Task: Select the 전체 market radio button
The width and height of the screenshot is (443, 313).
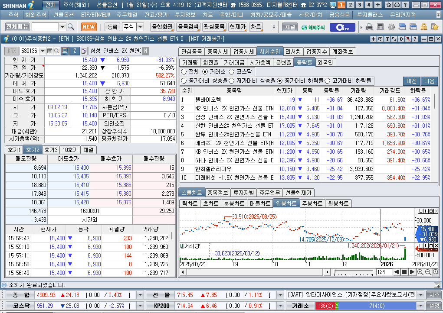Action: [x=184, y=71]
